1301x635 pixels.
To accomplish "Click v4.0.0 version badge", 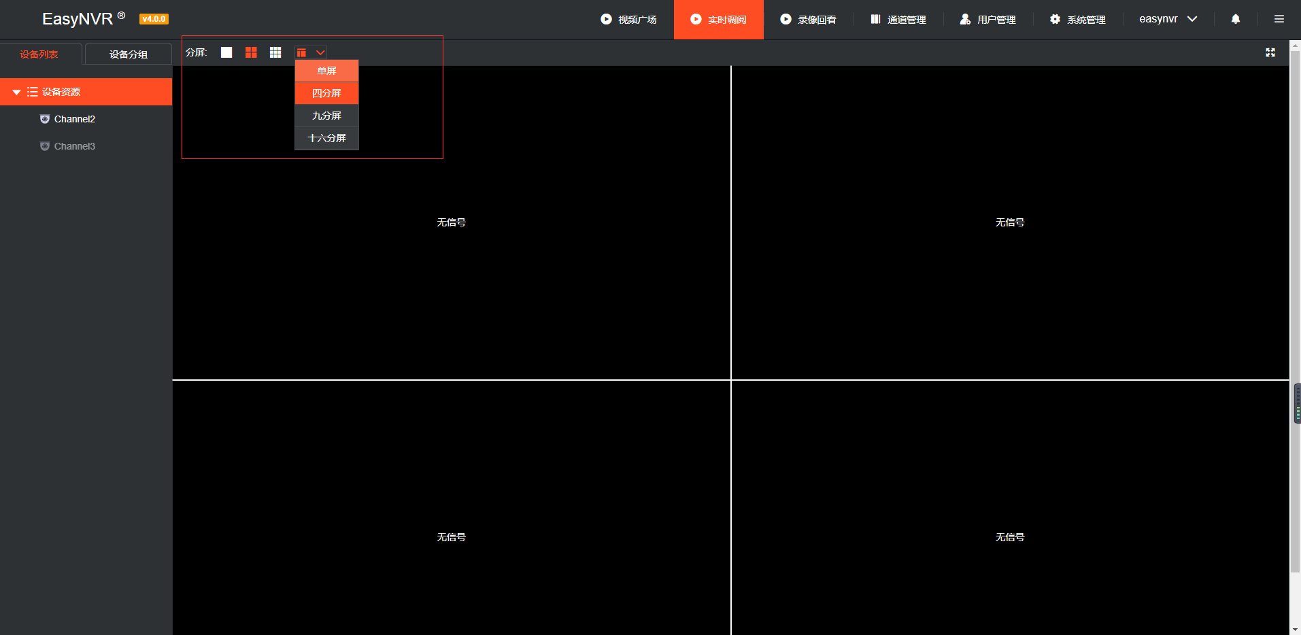I will pos(154,19).
